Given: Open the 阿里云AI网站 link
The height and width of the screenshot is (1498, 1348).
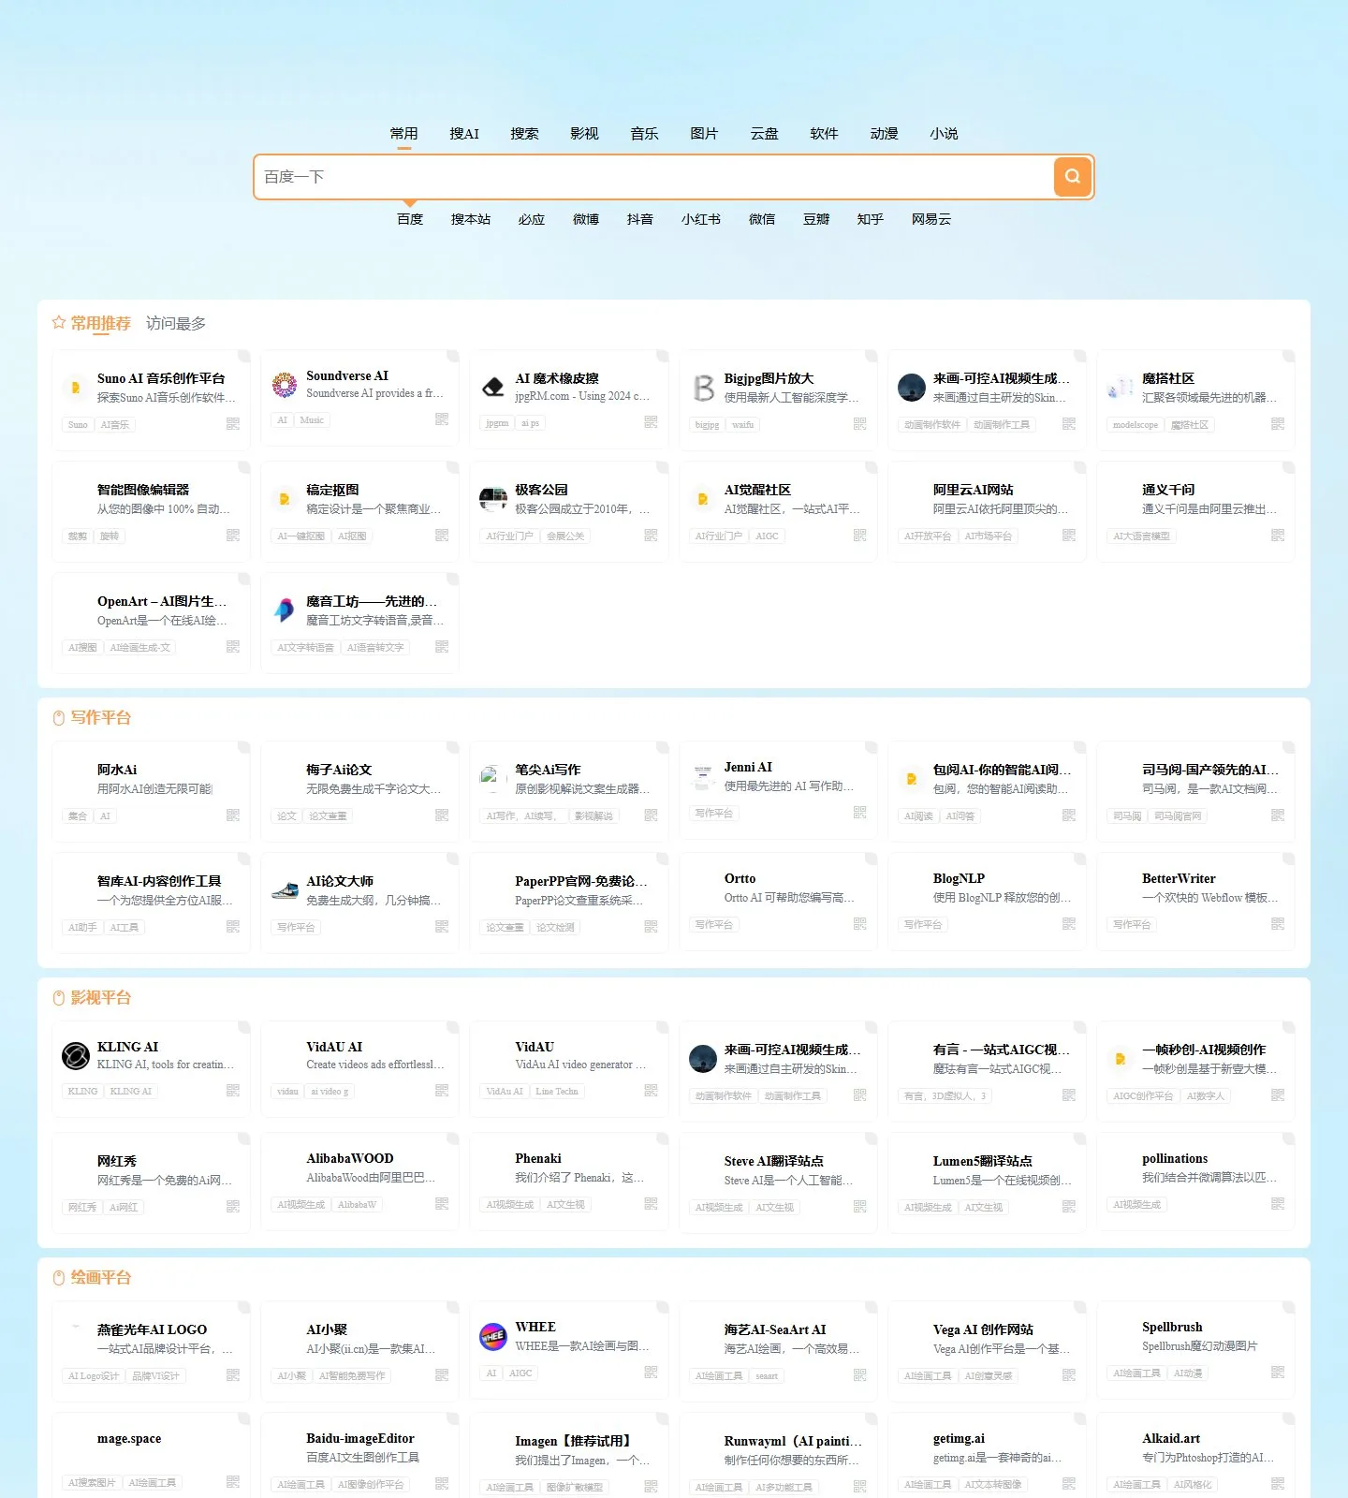Looking at the screenshot, I should (974, 490).
